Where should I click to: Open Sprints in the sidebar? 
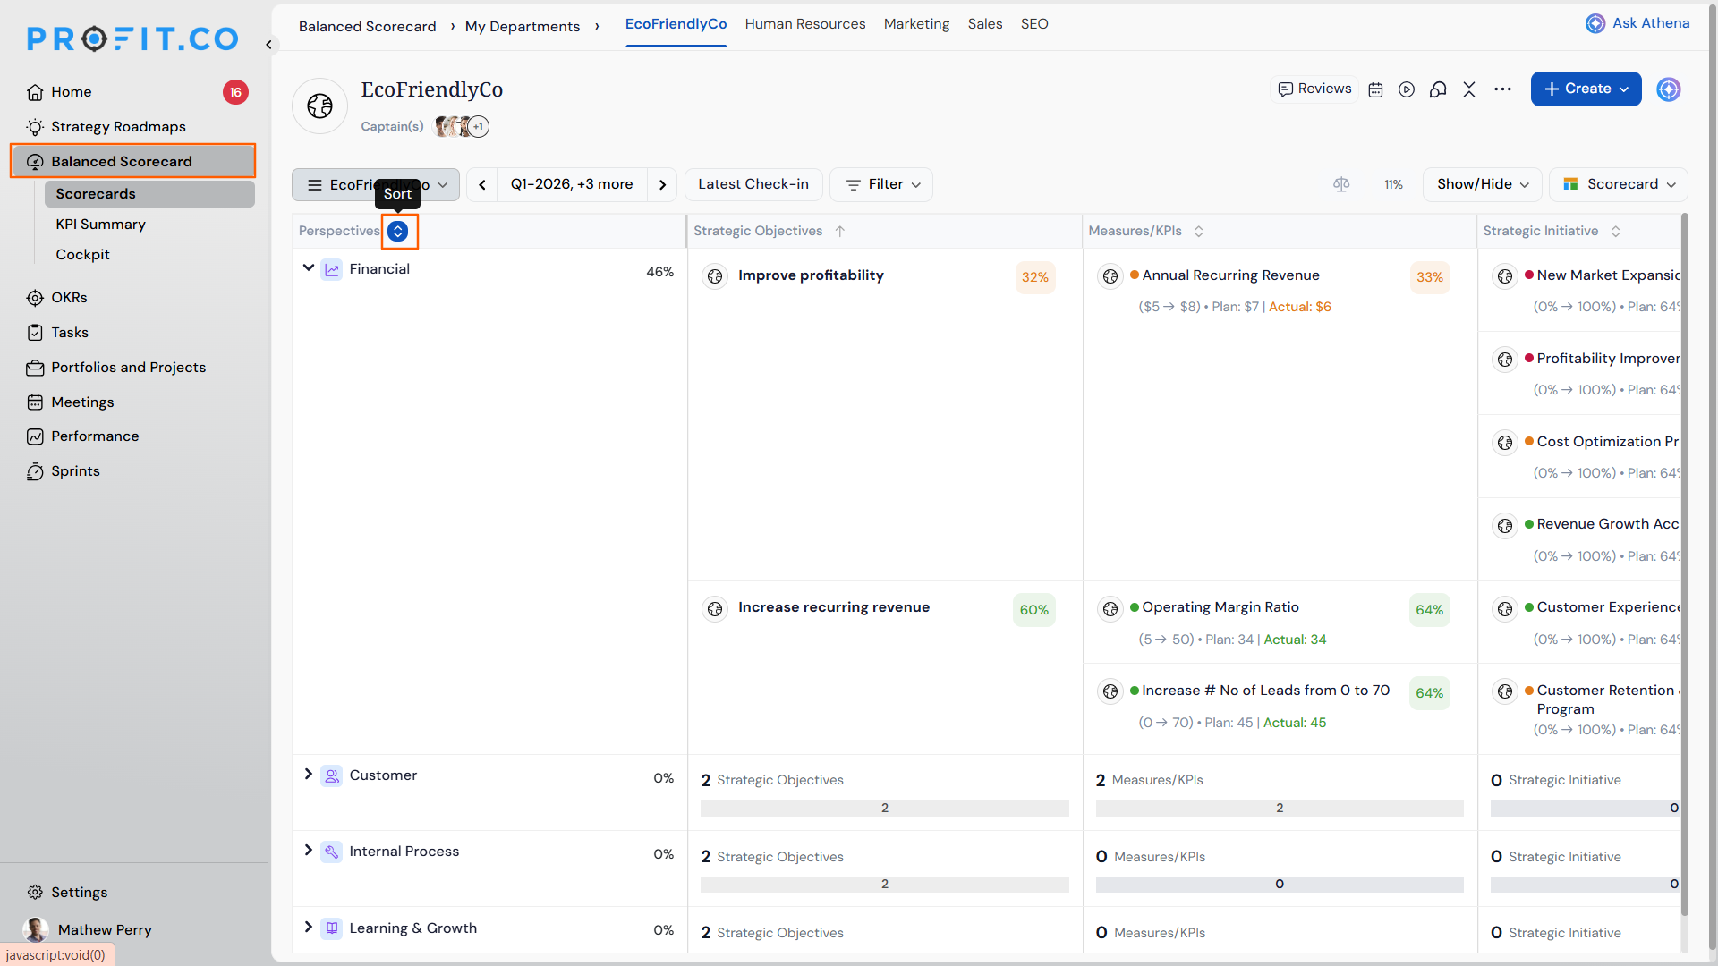tap(75, 471)
